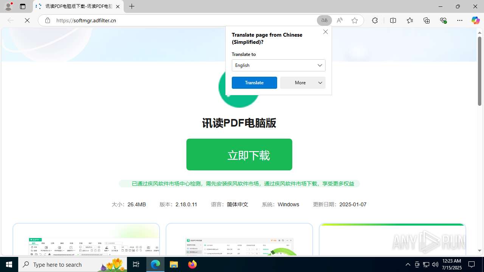Open the tab actions menu icon
Image resolution: width=484 pixels, height=272 pixels.
(x=23, y=6)
